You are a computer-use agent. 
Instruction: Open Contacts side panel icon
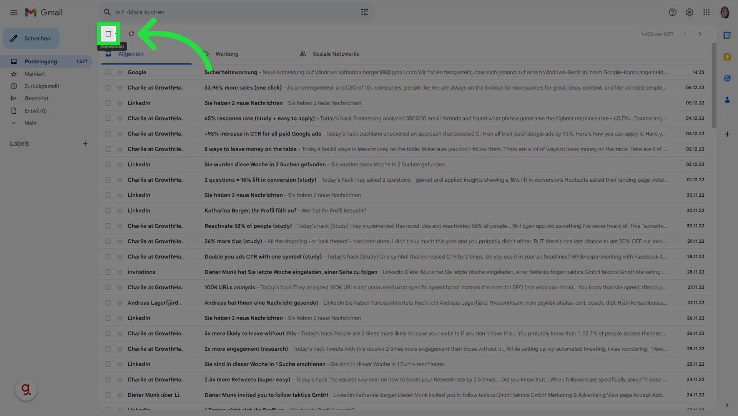coord(727,100)
